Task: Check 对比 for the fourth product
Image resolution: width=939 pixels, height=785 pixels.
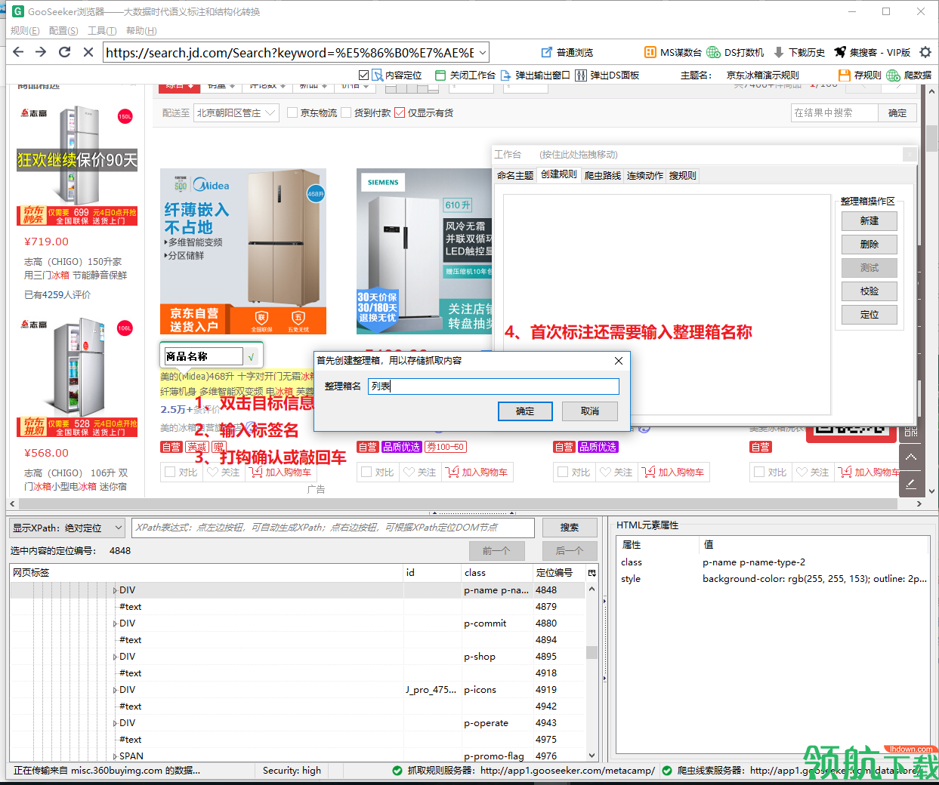Action: [759, 473]
